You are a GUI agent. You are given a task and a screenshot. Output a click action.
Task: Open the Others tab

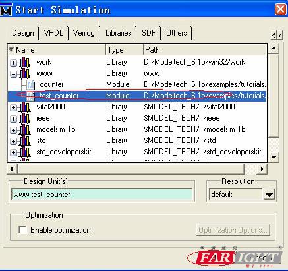coord(177,33)
